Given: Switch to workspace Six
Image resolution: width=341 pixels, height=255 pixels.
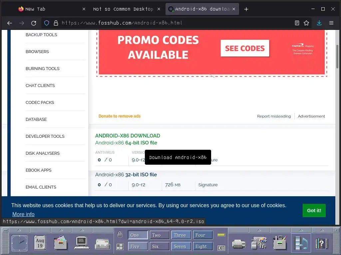Looking at the screenshot, I should coord(160,247).
